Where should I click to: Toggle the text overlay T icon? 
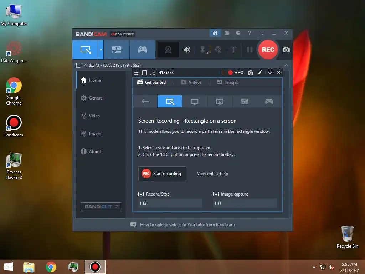[233, 50]
